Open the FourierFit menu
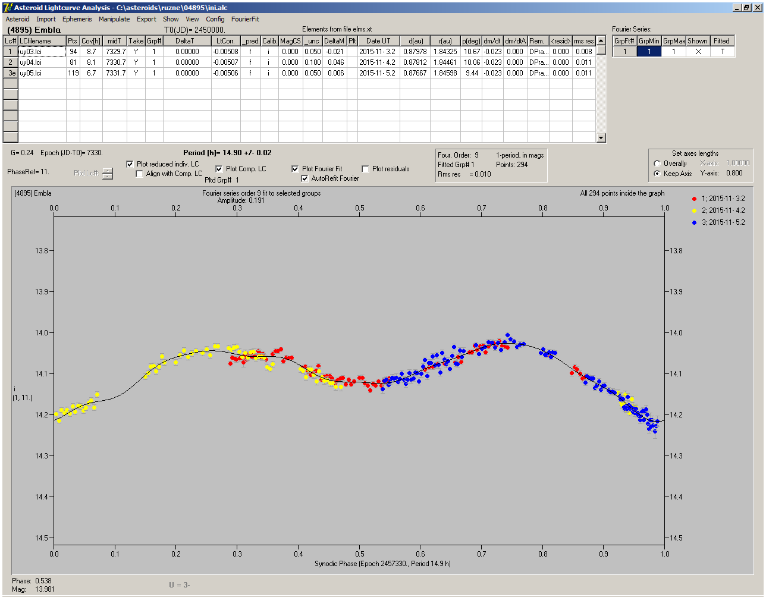Image resolution: width=766 pixels, height=597 pixels. tap(245, 19)
